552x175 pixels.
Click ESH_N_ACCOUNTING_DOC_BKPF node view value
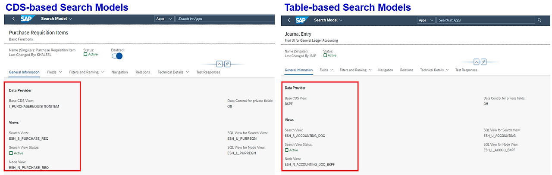310,164
